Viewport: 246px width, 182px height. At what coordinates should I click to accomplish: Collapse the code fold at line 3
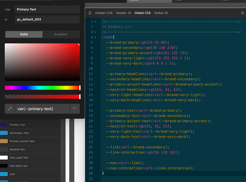95,32
